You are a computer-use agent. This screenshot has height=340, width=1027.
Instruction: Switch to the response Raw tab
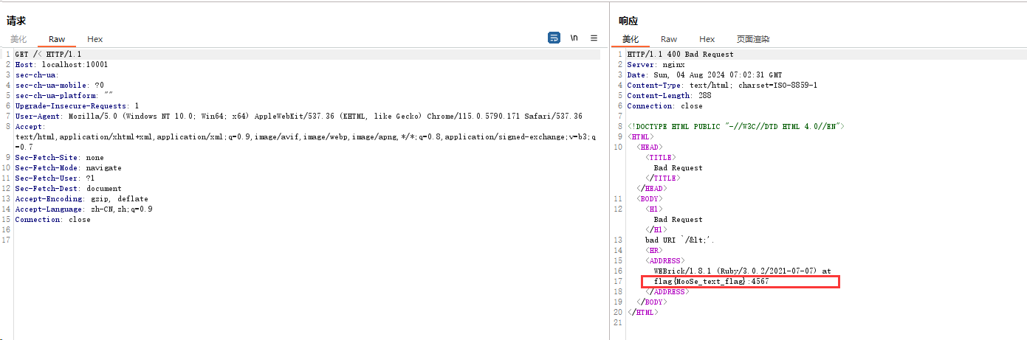point(669,39)
